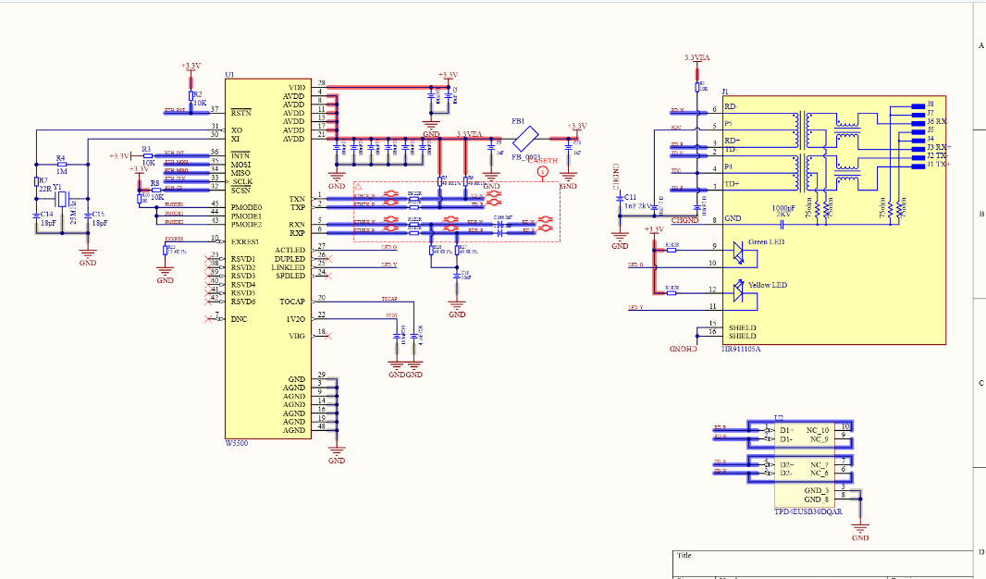Click the TOCAP pin label on U1

tap(292, 302)
